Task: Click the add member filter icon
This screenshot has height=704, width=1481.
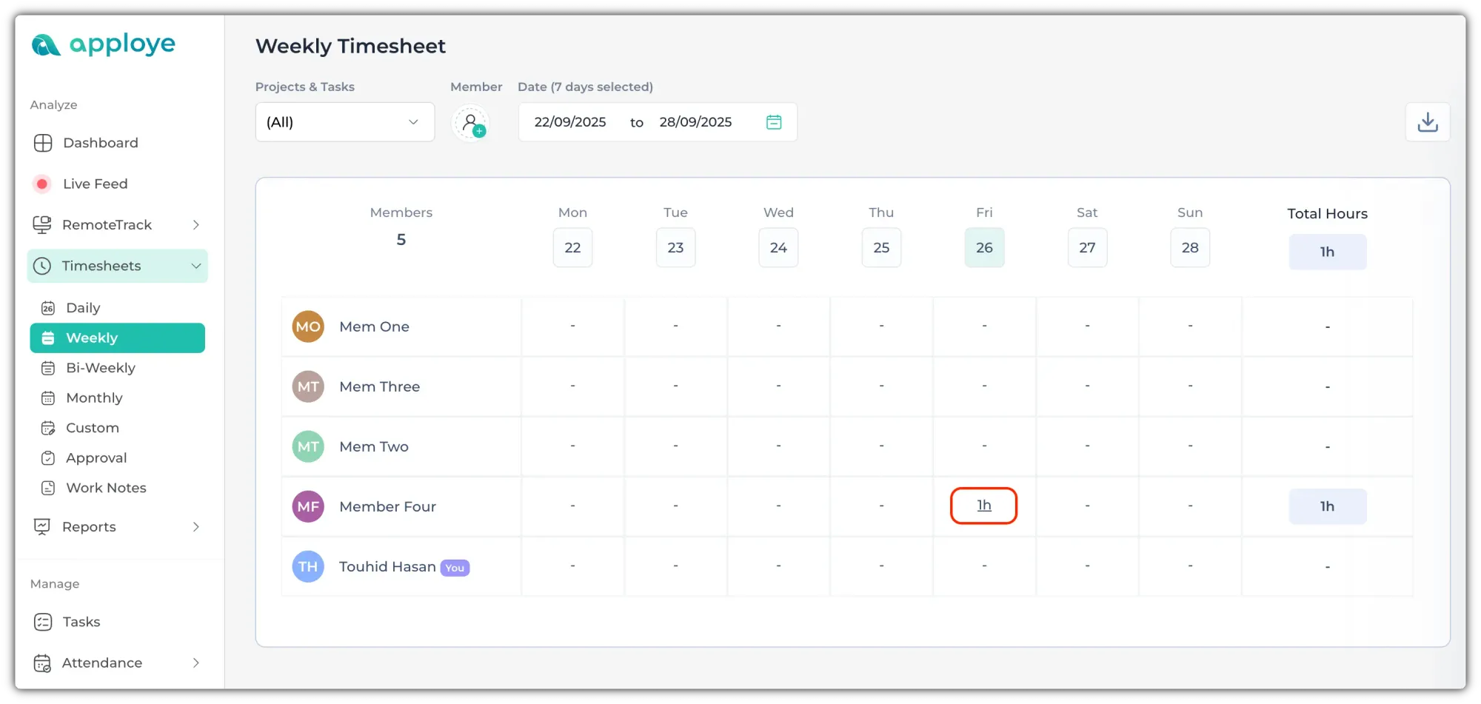Action: 470,123
